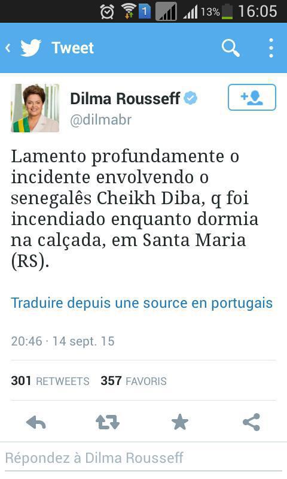287x479 pixels.
Task: Toggle the favorite star icon
Action: click(179, 422)
